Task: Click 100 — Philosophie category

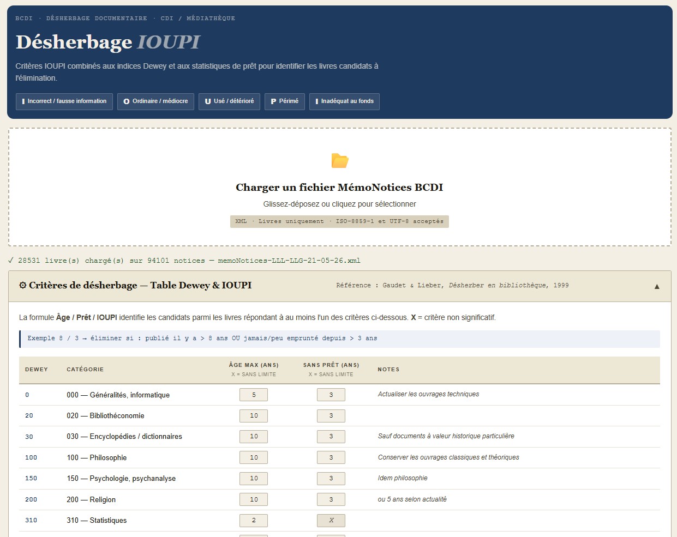Action: click(97, 458)
